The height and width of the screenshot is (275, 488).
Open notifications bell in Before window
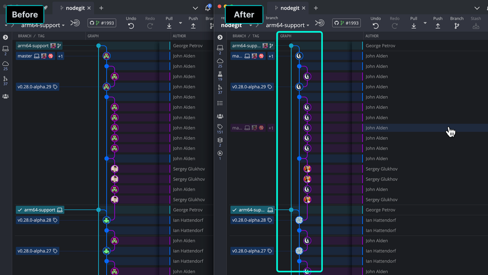tap(208, 8)
